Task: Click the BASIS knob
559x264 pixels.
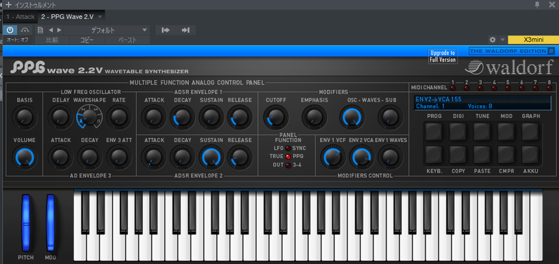Action: pyautogui.click(x=24, y=117)
